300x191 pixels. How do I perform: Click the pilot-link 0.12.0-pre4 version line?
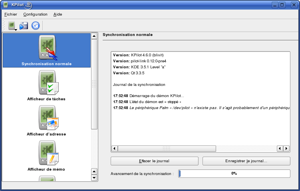(139, 61)
